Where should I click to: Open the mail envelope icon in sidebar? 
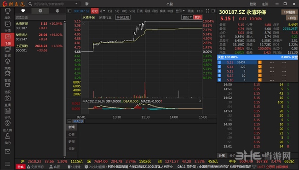pyautogui.click(x=7, y=152)
